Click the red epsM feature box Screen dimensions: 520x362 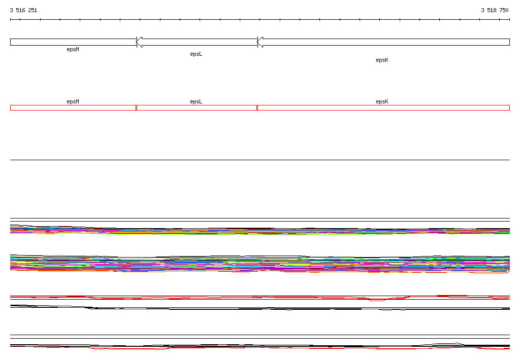(73, 107)
